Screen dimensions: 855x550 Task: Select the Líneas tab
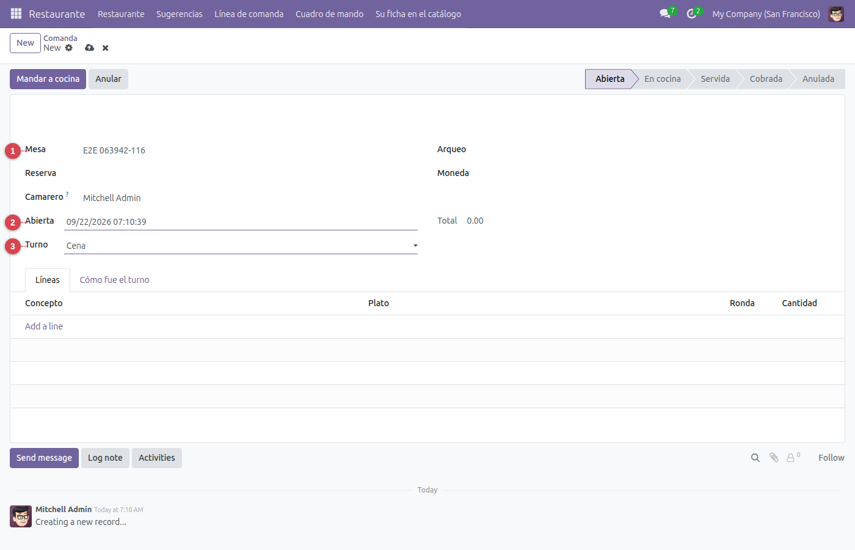click(x=48, y=280)
